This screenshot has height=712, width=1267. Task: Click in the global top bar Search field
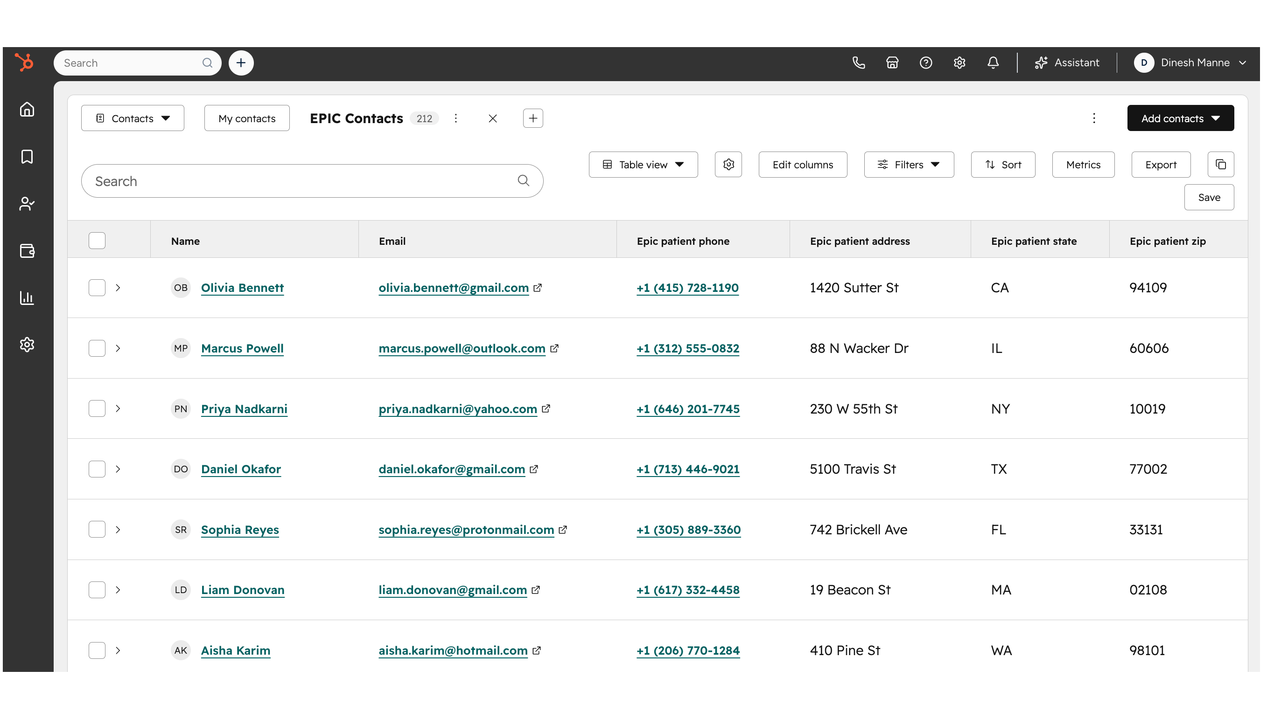tap(138, 63)
